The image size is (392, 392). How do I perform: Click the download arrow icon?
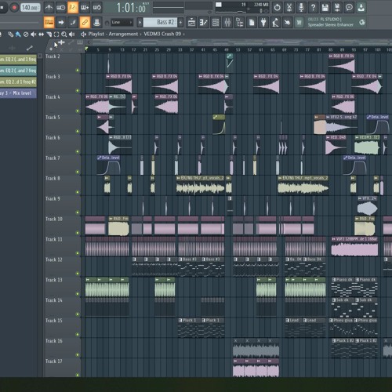click(361, 8)
